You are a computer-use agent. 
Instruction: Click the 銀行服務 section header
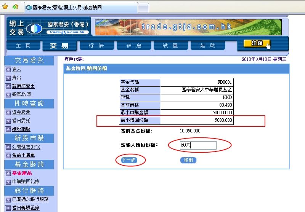(x=29, y=191)
